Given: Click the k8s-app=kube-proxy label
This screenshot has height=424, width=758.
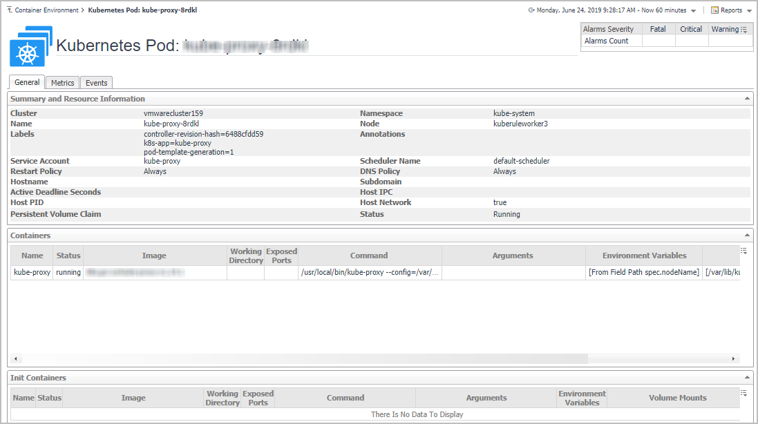Looking at the screenshot, I should coord(178,143).
